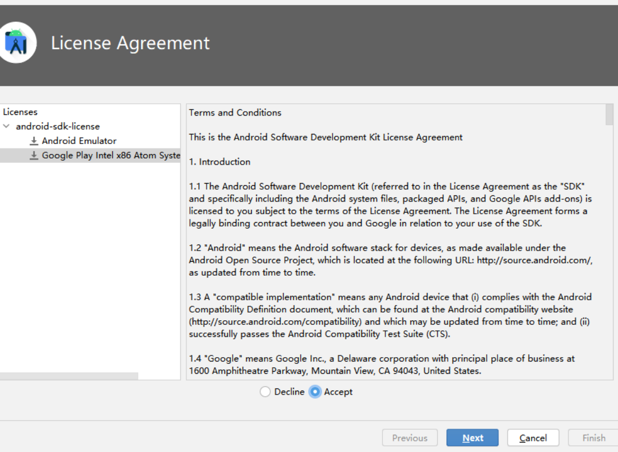The height and width of the screenshot is (452, 618).
Task: Click the 'Licenses' header label
Action: [x=20, y=112]
